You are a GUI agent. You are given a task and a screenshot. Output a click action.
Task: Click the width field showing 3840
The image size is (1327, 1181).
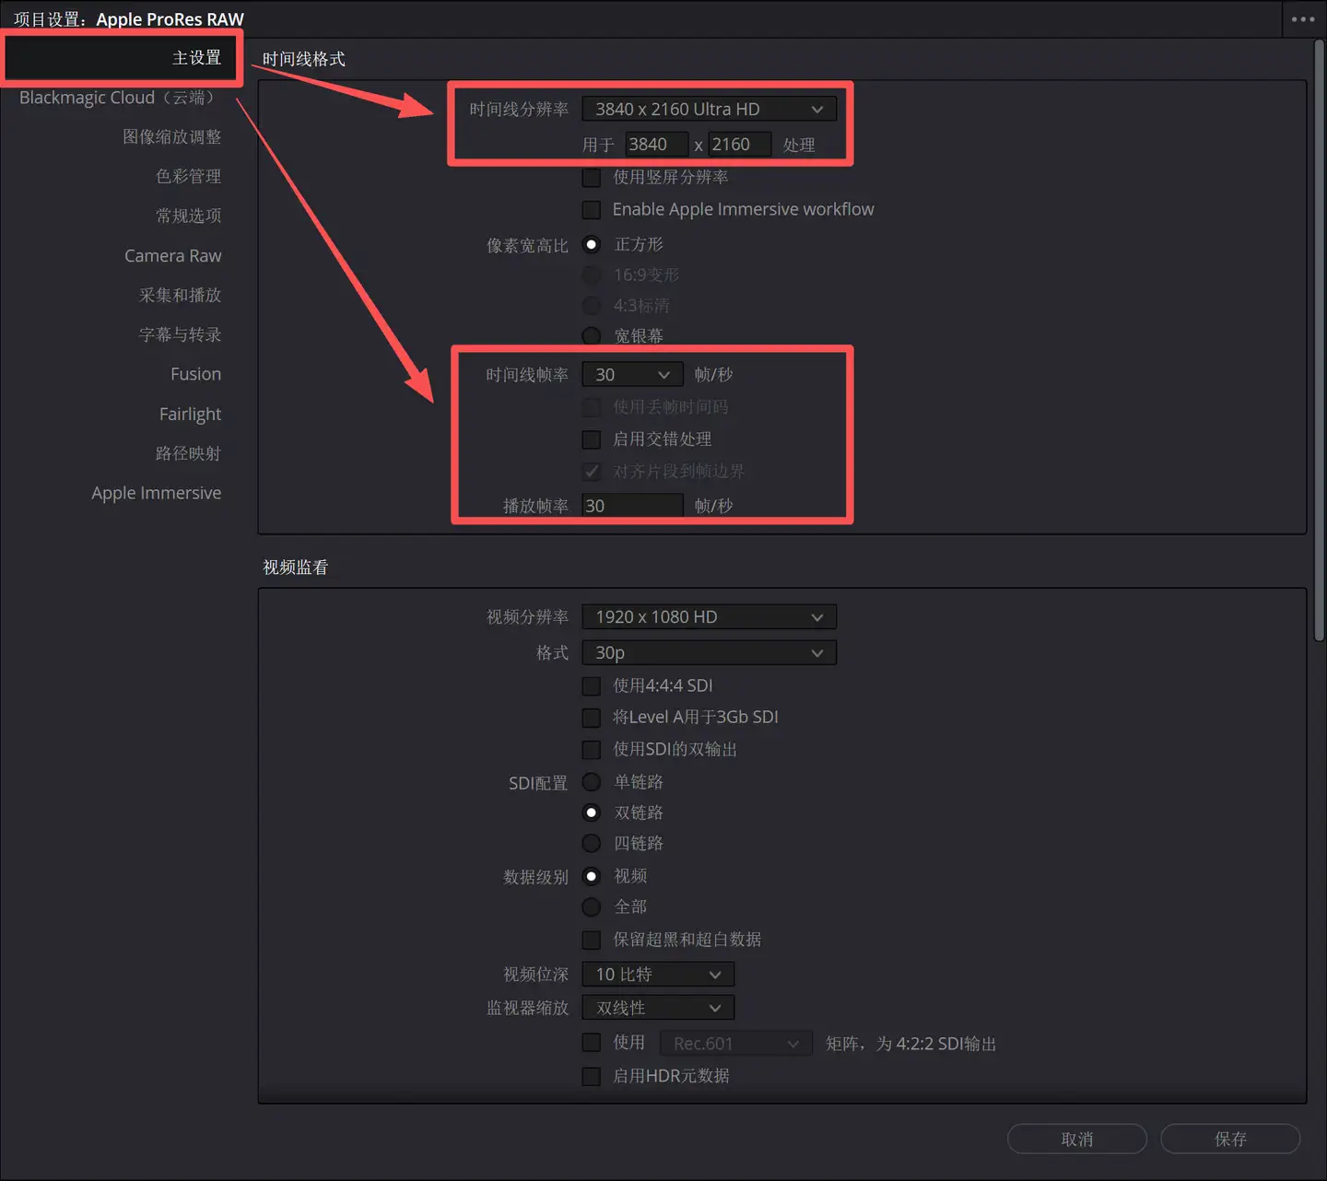[656, 145]
